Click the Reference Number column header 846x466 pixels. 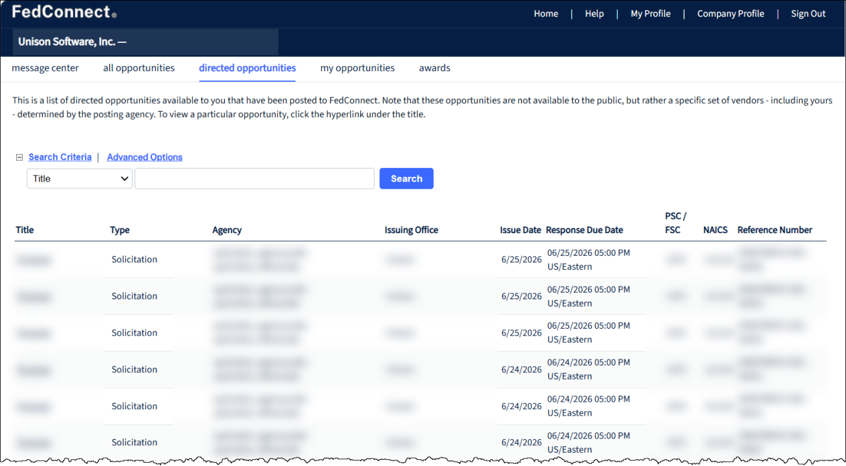775,230
